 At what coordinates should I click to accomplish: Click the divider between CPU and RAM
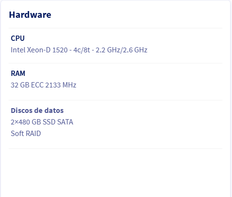115,63
